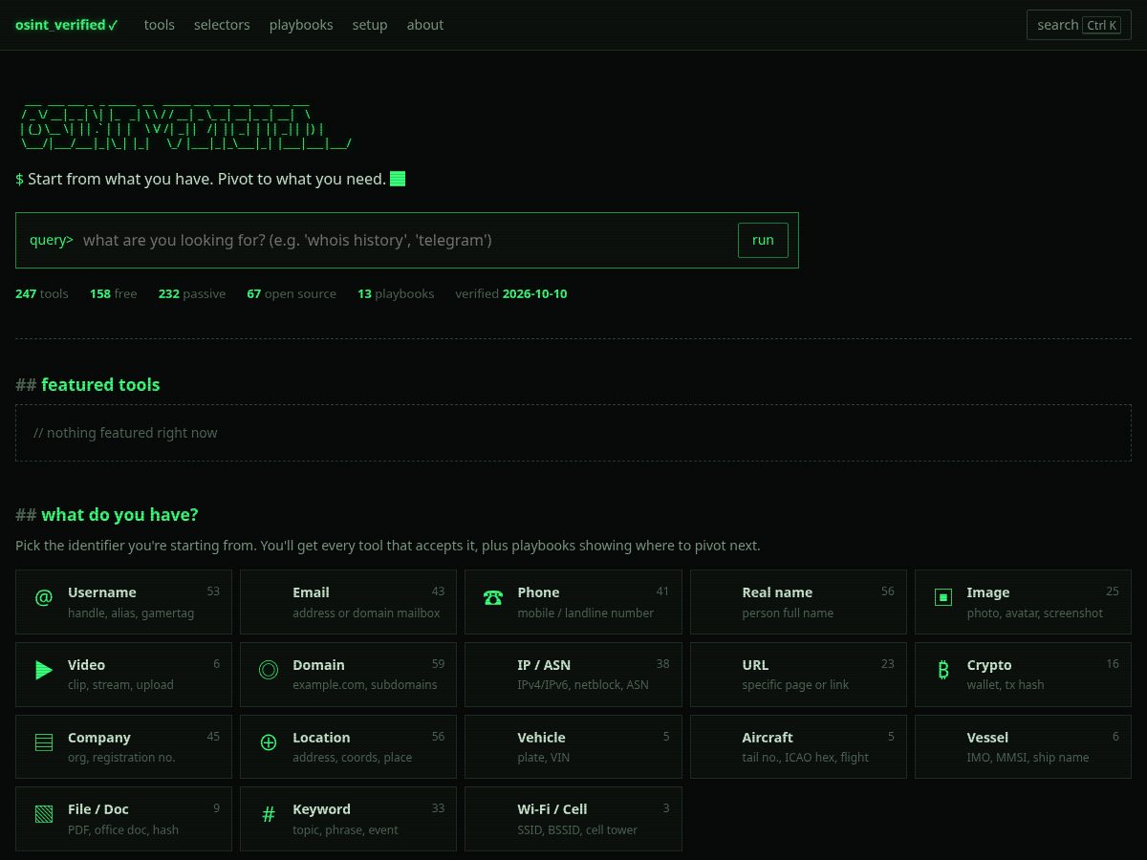Viewport: 1147px width, 860px height.
Task: Open search with Ctrl K button
Action: tap(1079, 25)
